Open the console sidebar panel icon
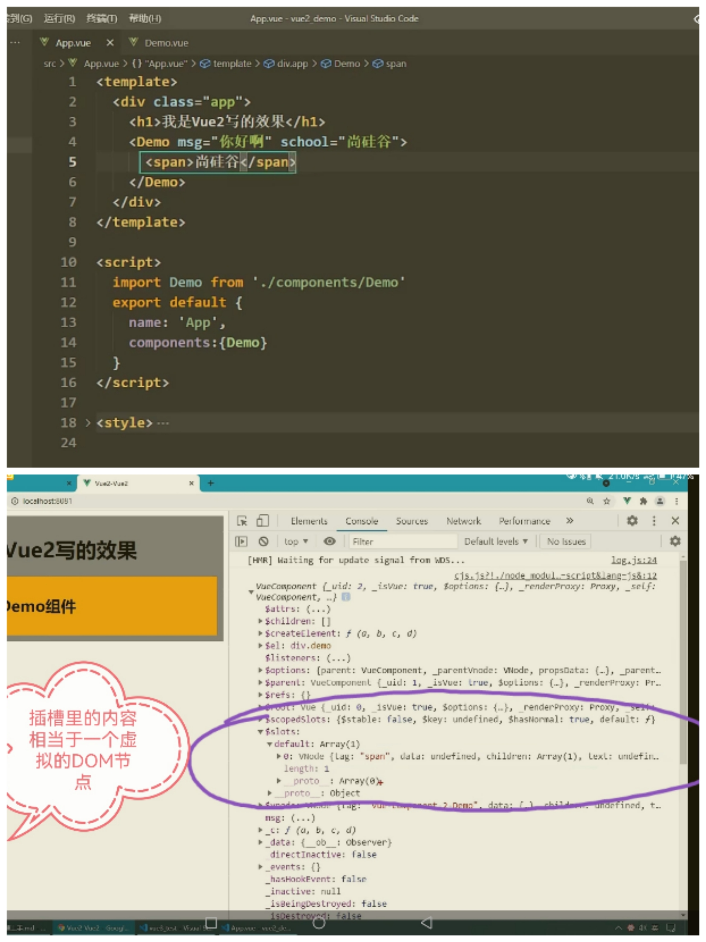The height and width of the screenshot is (942, 706). tap(241, 541)
